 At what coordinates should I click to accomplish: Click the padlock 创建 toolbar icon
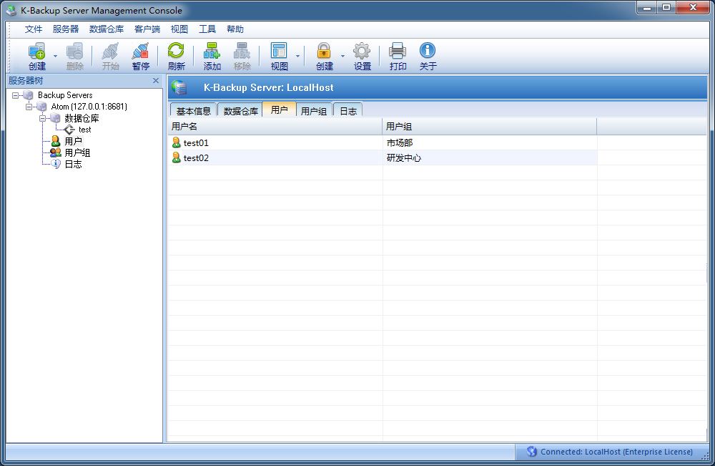click(324, 56)
